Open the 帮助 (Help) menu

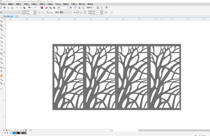tap(90, 4)
